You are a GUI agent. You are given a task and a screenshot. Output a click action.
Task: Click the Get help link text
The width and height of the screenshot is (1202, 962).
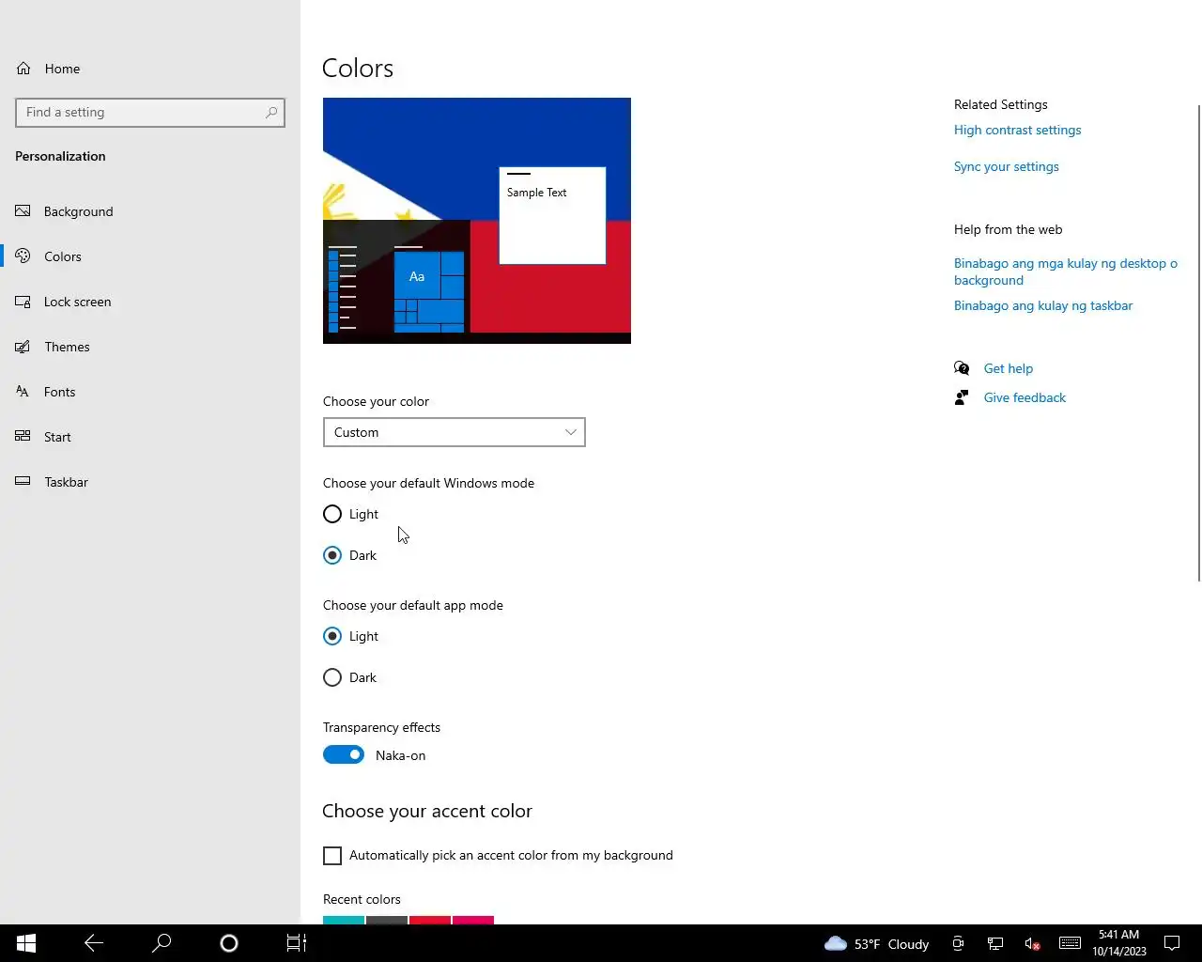1009,368
